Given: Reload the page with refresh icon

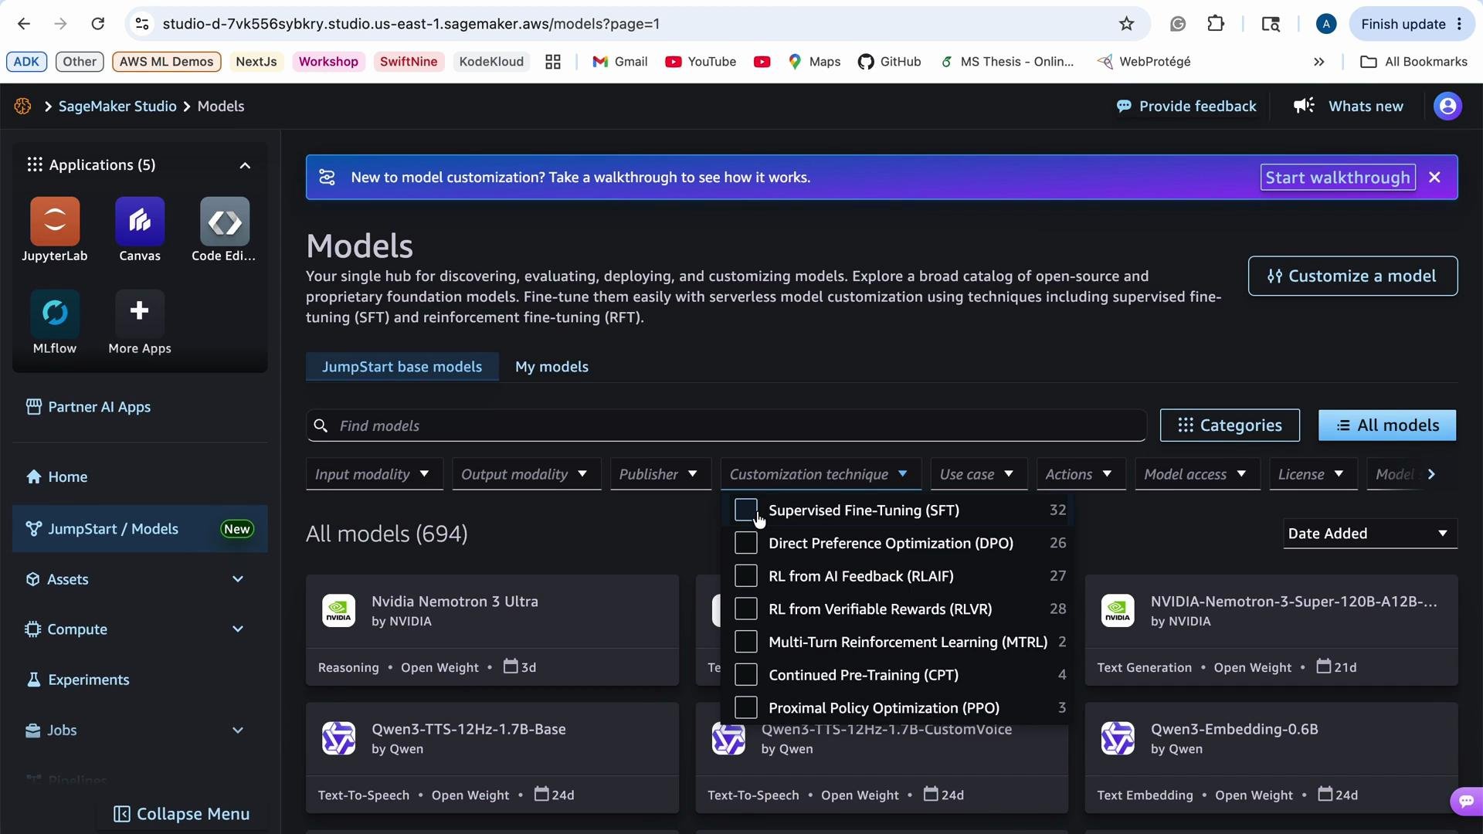Looking at the screenshot, I should click(x=97, y=24).
